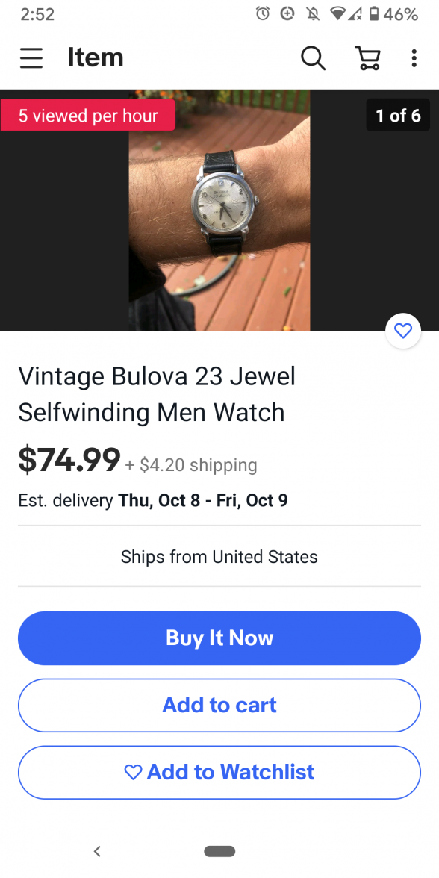Tap the search magnifier icon

coord(313,57)
